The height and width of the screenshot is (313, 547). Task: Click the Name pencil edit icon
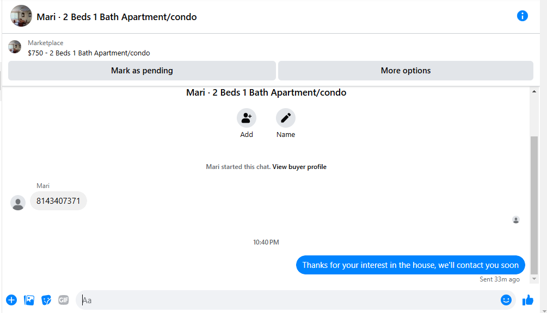coord(285,118)
